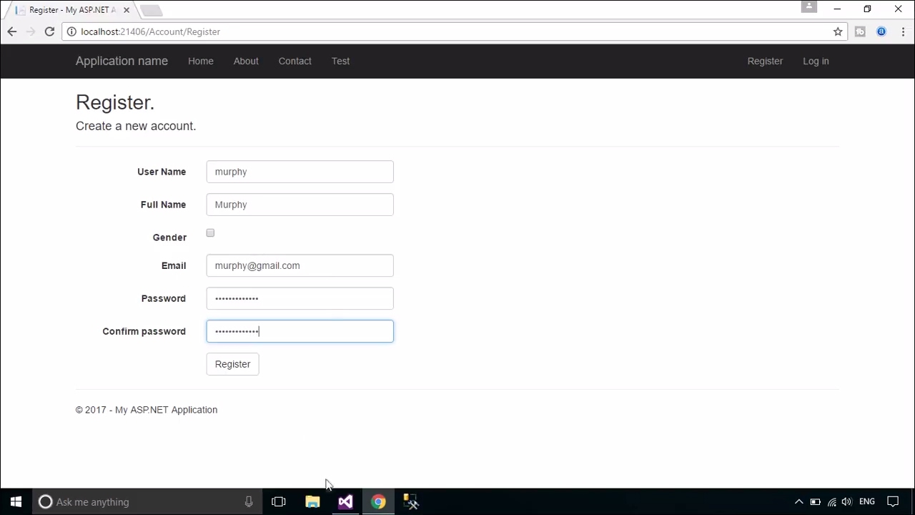Switch to Visual Studio in the taskbar
Image resolution: width=915 pixels, height=515 pixels.
tap(345, 501)
